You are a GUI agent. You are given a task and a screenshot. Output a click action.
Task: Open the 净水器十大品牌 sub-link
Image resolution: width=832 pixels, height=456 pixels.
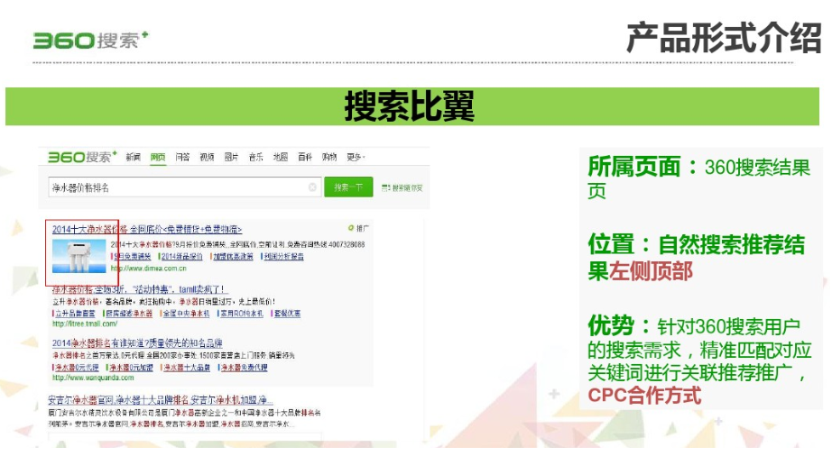(186, 368)
